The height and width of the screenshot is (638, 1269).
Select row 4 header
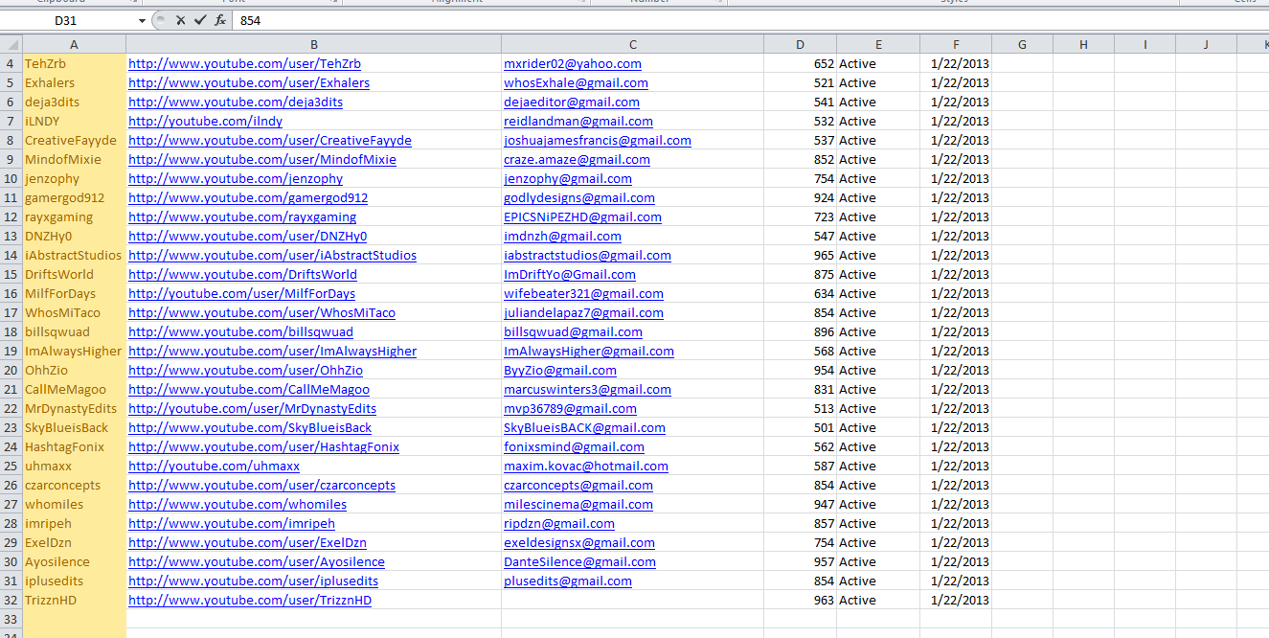[x=11, y=63]
